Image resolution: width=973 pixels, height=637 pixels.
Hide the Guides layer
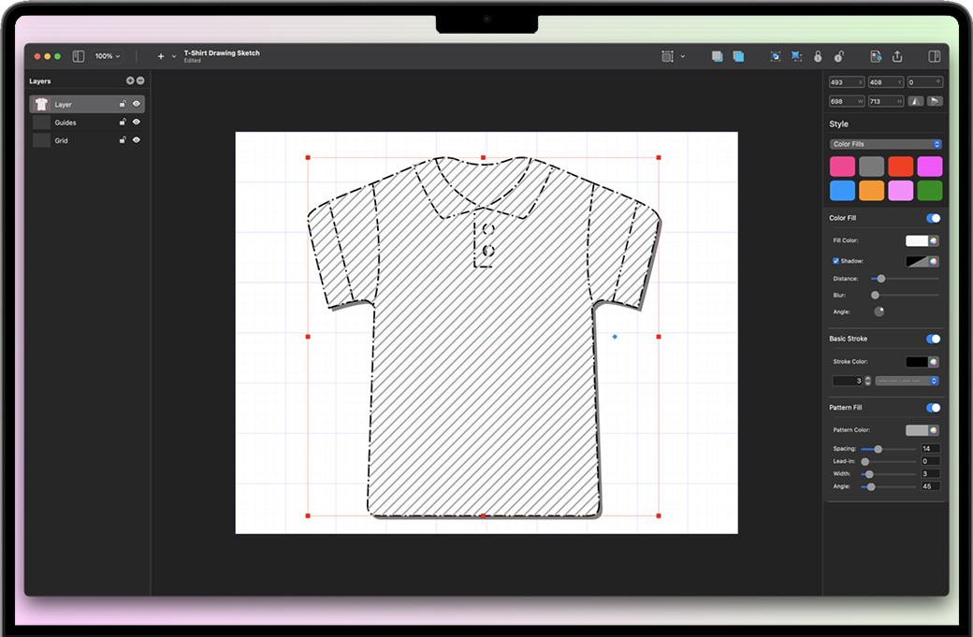click(x=137, y=123)
